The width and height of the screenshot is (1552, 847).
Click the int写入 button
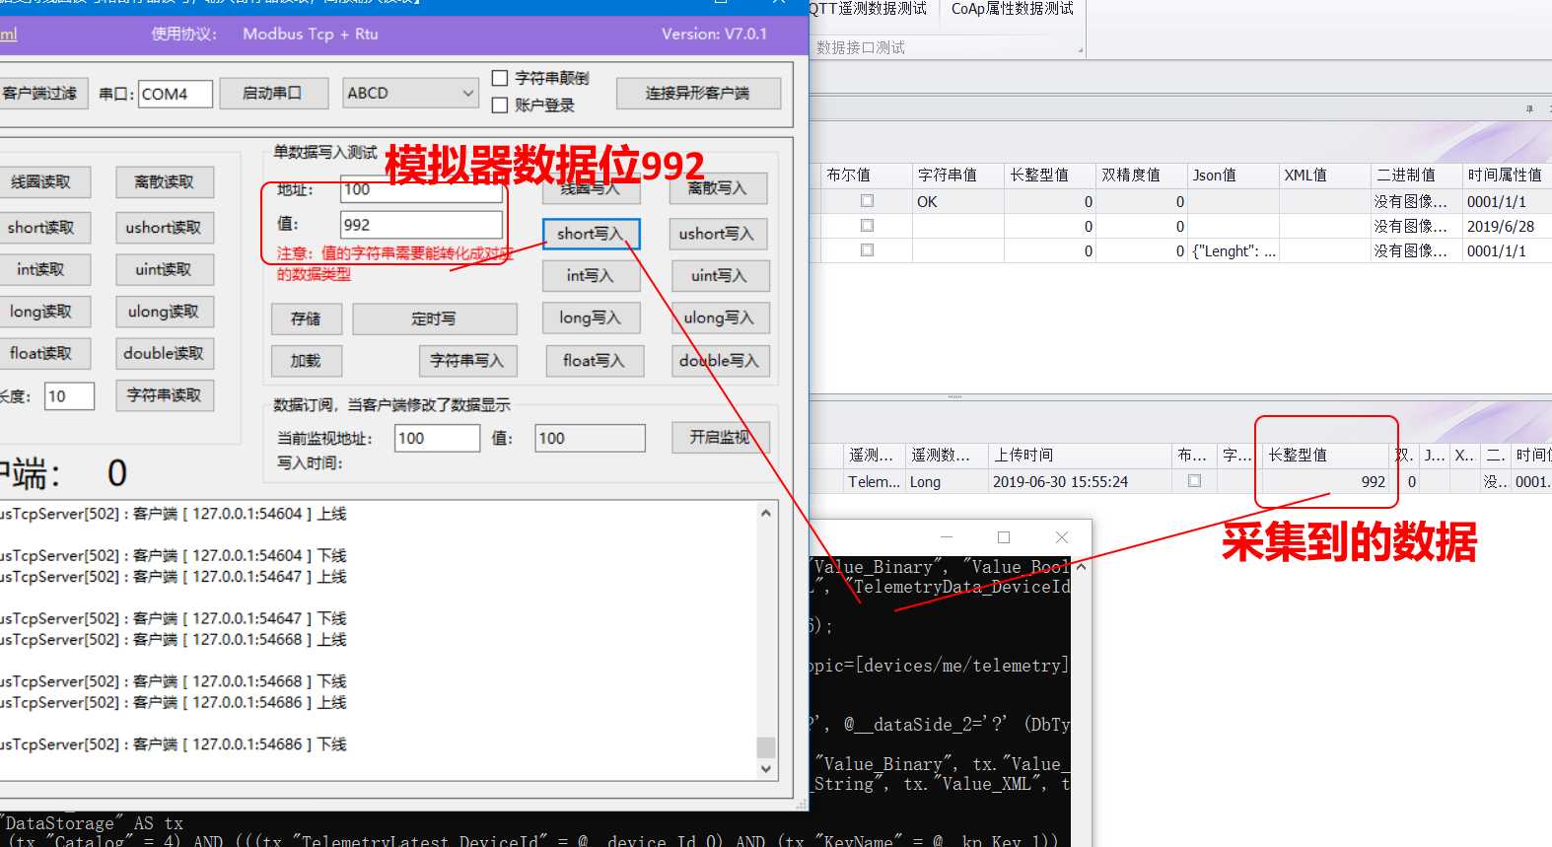pyautogui.click(x=592, y=276)
